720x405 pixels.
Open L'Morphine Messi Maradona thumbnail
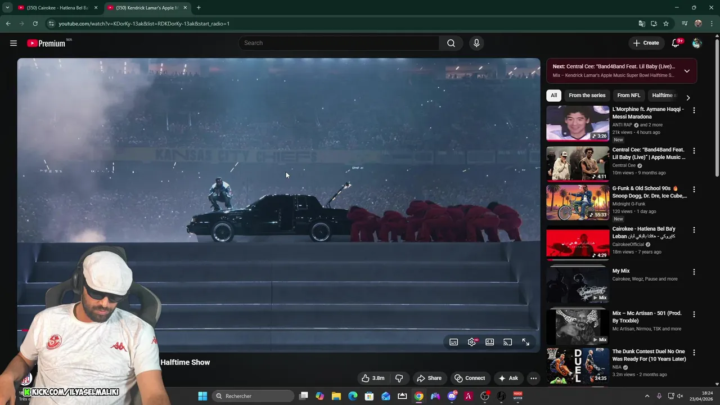tap(578, 123)
